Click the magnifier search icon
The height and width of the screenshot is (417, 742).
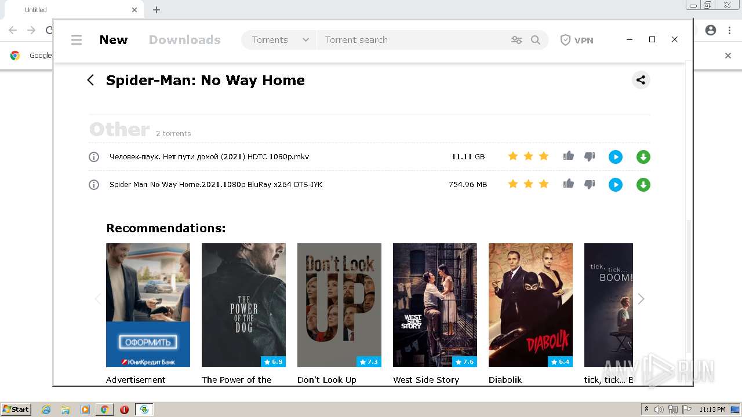click(536, 40)
